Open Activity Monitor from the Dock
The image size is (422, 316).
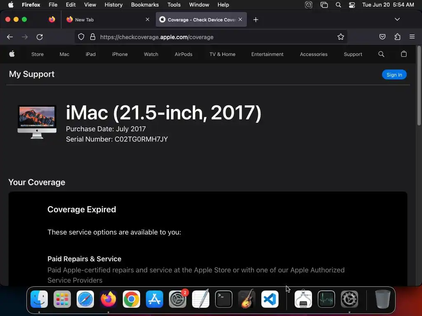click(x=326, y=299)
